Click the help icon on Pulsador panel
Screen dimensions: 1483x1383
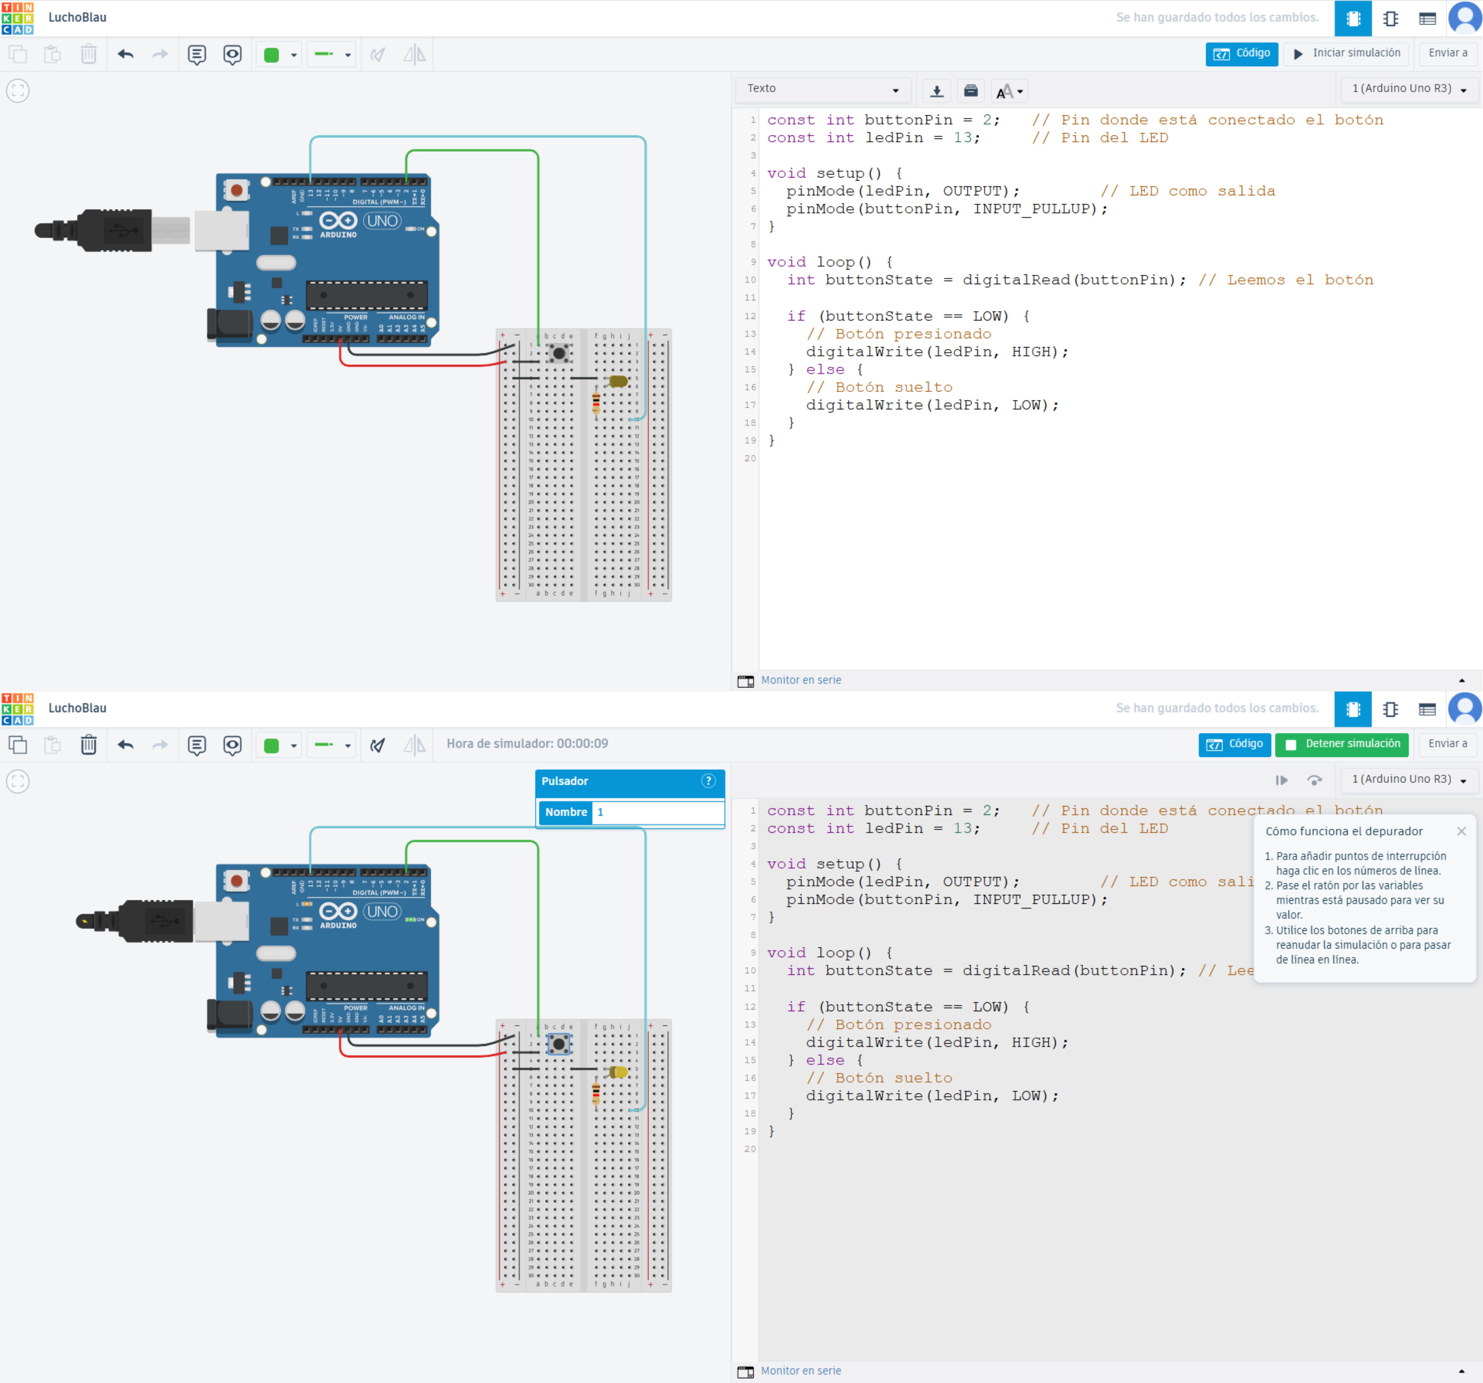pyautogui.click(x=708, y=781)
